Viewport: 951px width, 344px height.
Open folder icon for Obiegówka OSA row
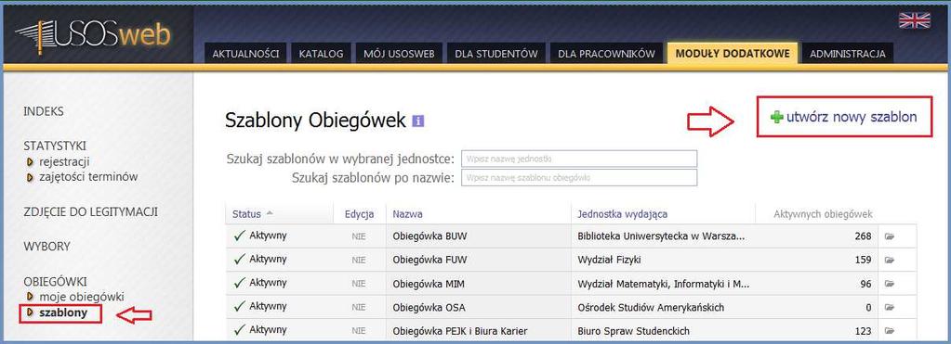890,308
